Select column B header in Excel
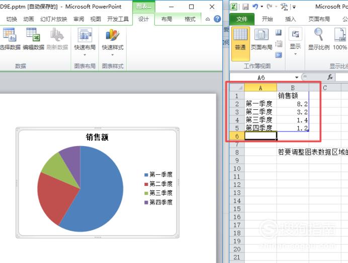Viewport: 348px width, 263px height. (293, 88)
